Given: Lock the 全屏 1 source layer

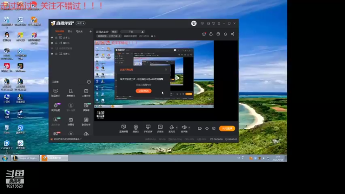Looking at the screenshot, I should click(x=56, y=53).
